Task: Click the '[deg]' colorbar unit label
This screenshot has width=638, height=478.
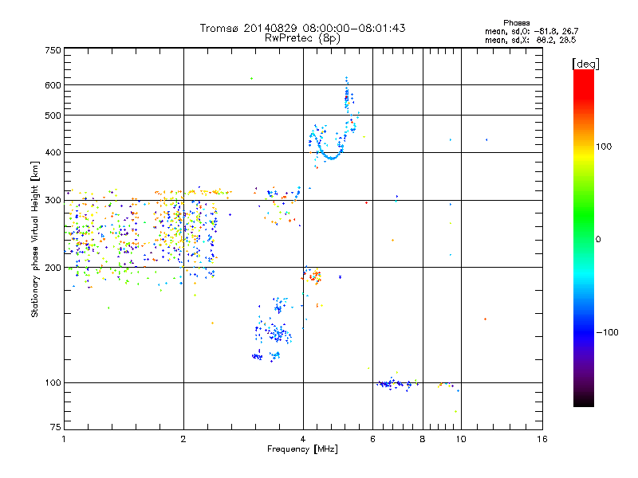Action: 585,64
